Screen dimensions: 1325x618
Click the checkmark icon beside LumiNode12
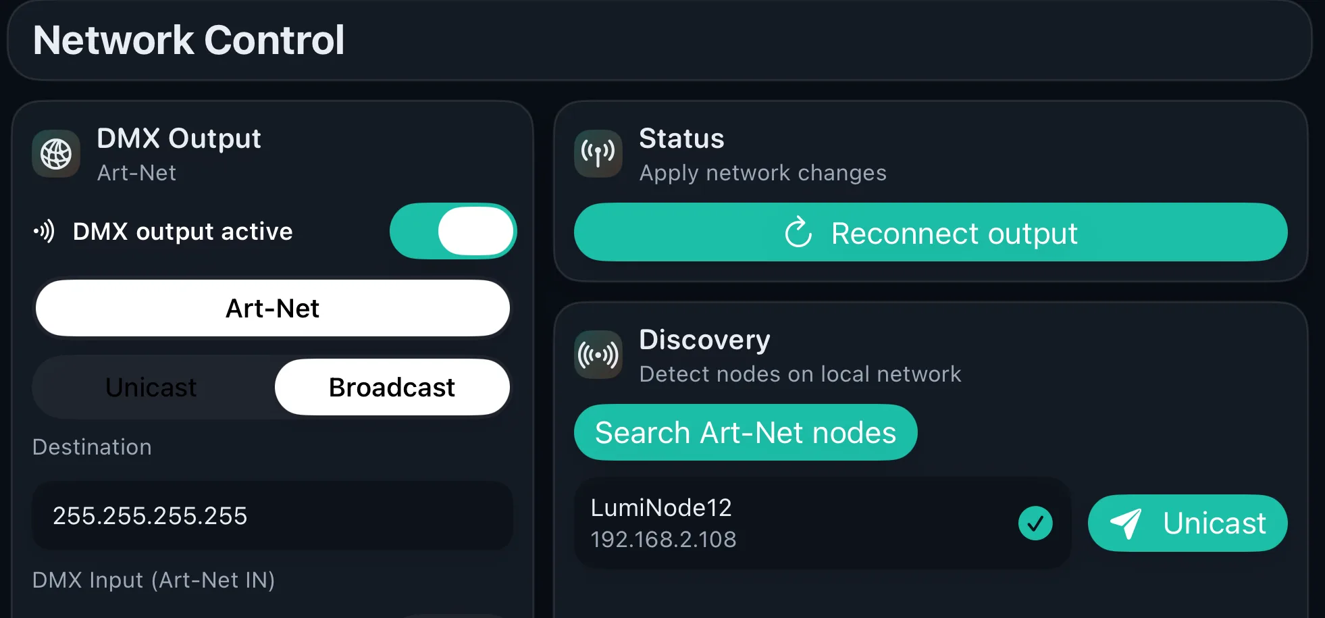pyautogui.click(x=1035, y=523)
